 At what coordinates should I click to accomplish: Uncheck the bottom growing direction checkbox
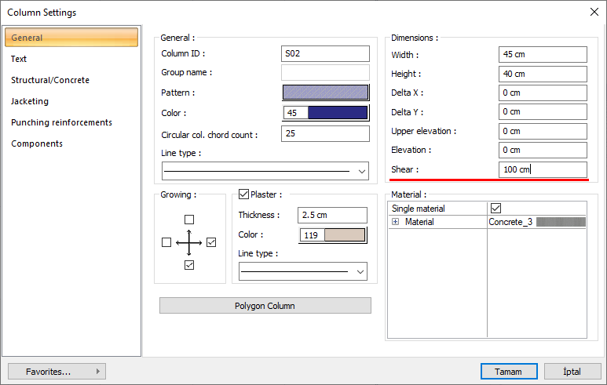(x=188, y=266)
